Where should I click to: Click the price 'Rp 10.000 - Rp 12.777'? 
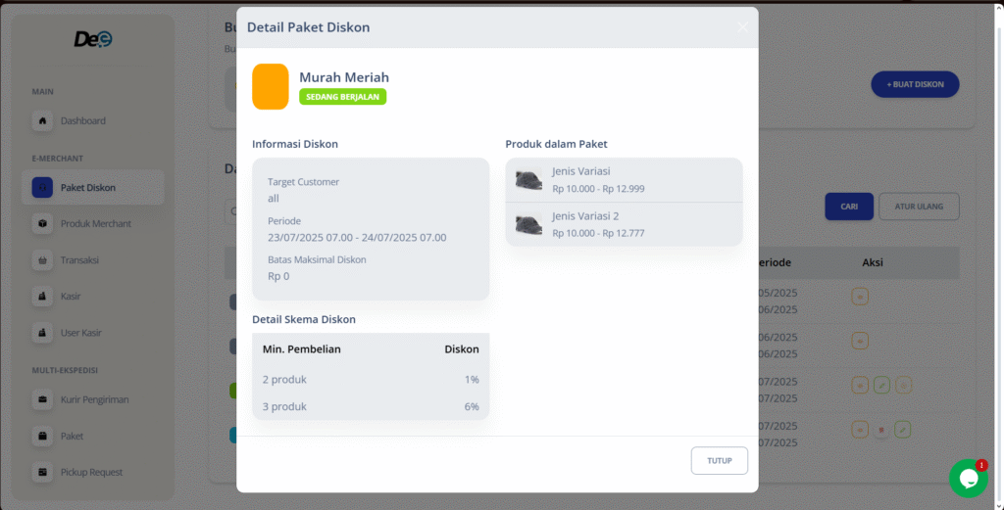tap(598, 233)
